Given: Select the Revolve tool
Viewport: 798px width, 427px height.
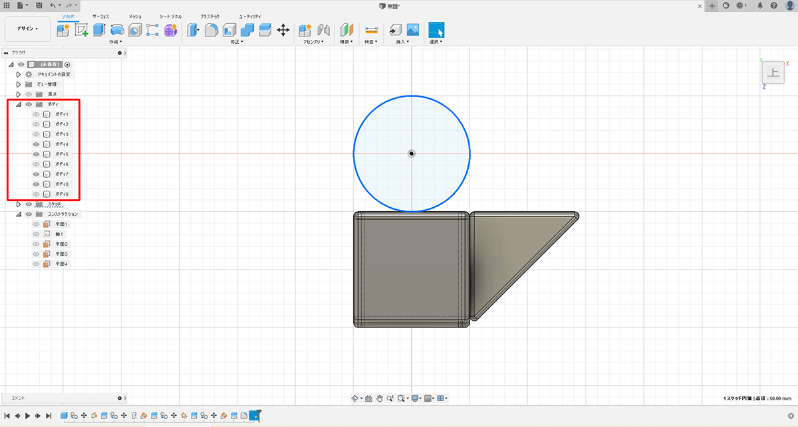Looking at the screenshot, I should point(117,30).
